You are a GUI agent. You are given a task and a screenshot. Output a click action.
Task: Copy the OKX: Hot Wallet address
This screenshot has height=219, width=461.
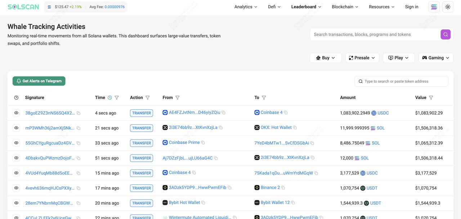pos(295,128)
